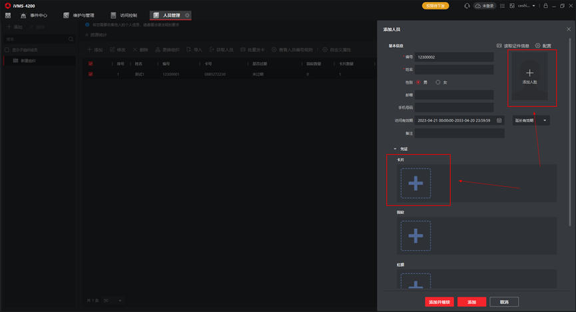Click the picture icon beside the username
The image size is (576, 312).
pyautogui.click(x=512, y=6)
